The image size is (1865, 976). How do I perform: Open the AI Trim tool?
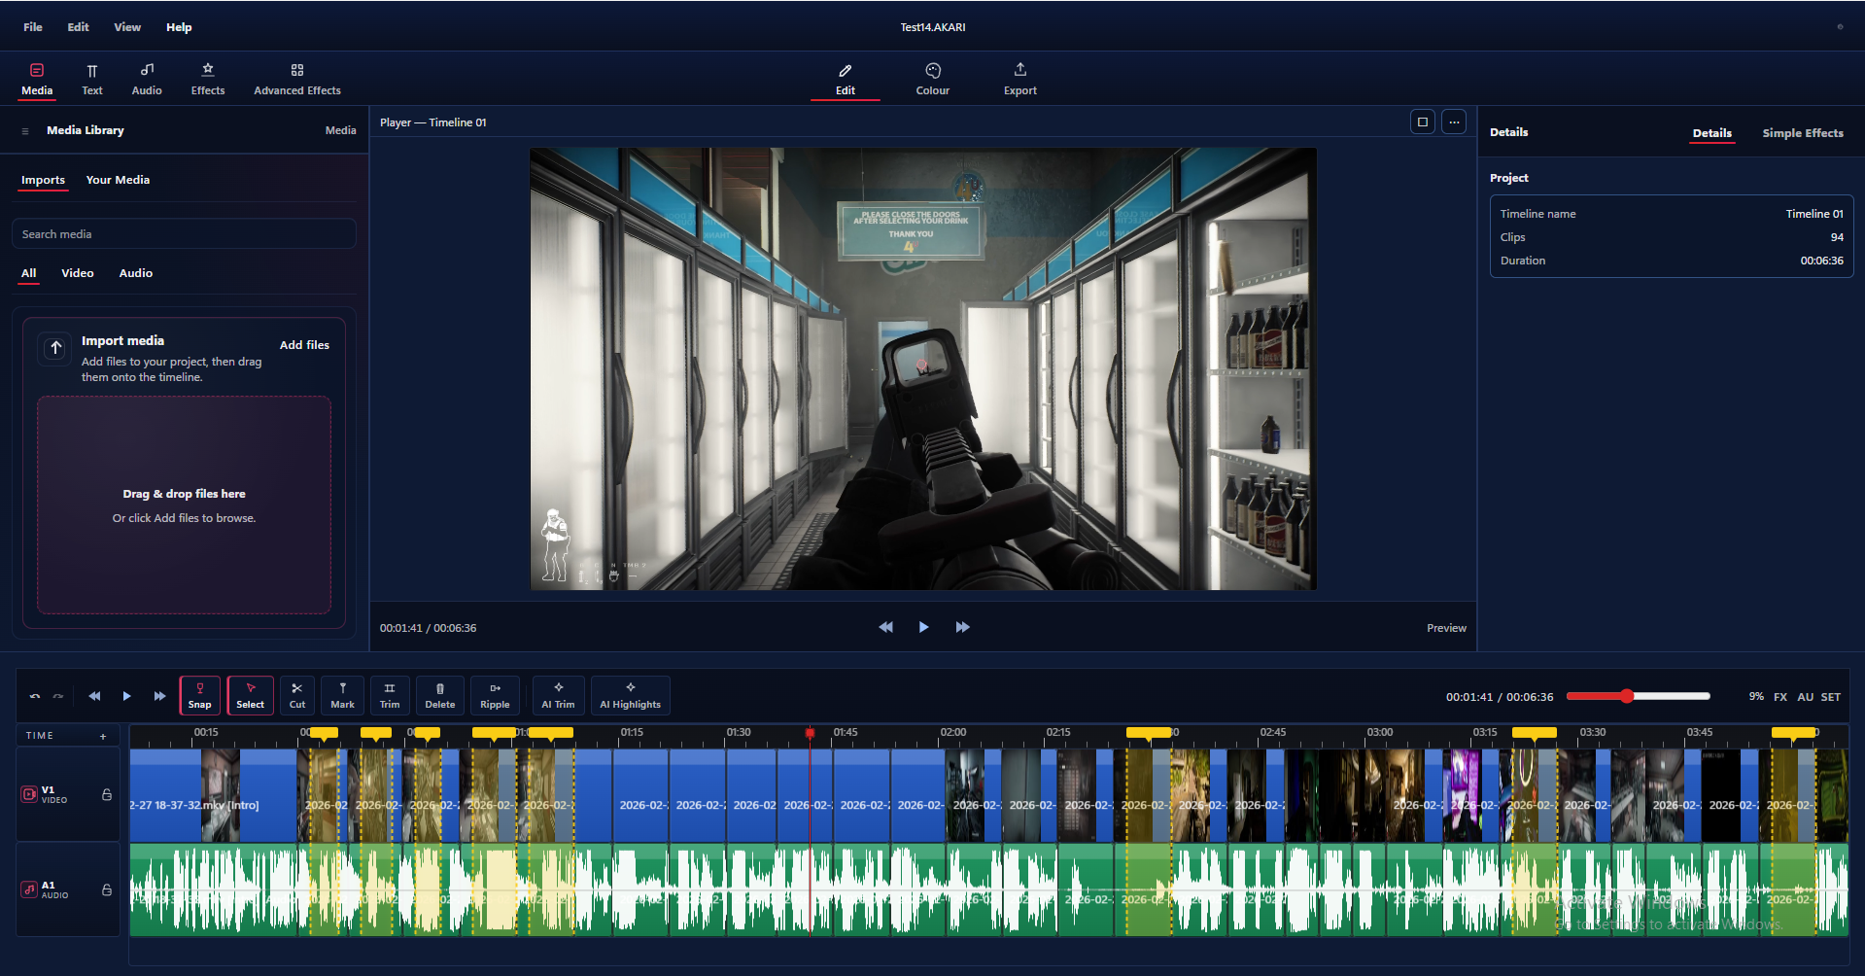[x=558, y=695]
